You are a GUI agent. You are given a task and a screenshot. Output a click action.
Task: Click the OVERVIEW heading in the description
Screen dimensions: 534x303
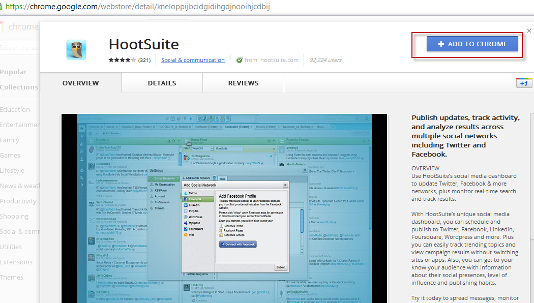pyautogui.click(x=425, y=168)
